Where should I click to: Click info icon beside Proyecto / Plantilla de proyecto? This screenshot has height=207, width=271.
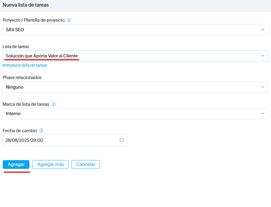[x=69, y=20]
